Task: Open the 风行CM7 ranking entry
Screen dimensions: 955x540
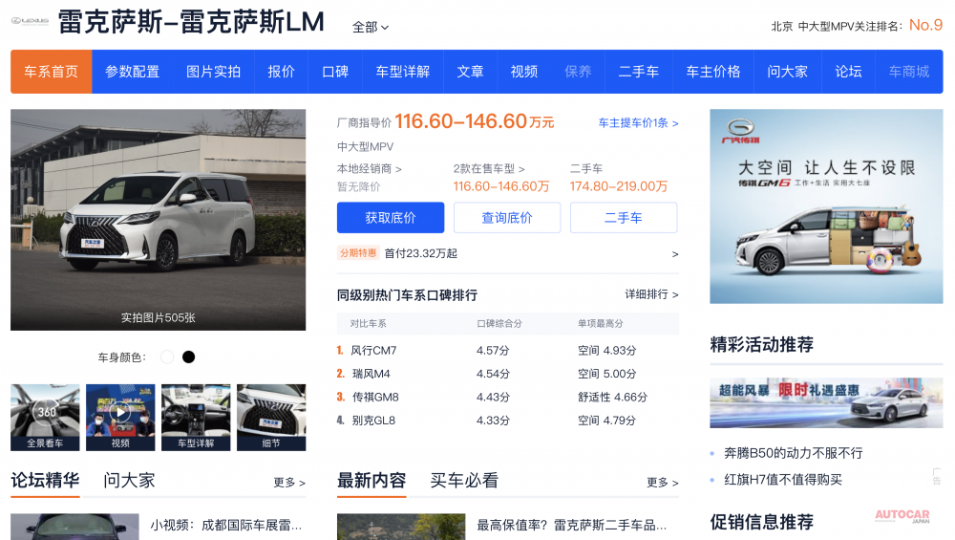Action: 373,351
